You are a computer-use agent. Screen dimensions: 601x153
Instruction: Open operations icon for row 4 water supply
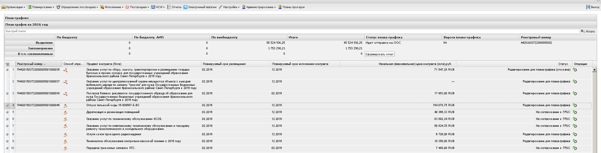[x=575, y=106]
